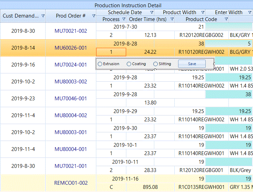Sort by the Schedule Date column header
This screenshot has height=193, width=253.
pos(125,12)
